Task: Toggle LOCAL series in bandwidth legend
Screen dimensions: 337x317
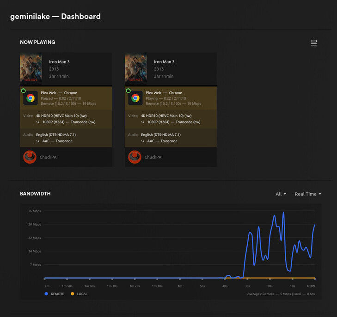Action: coord(79,294)
